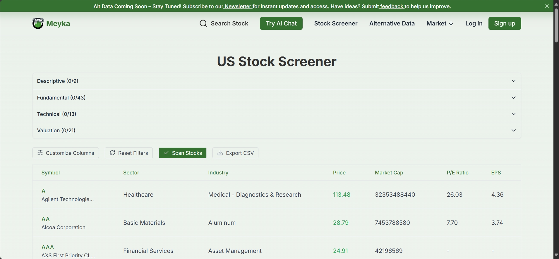Expand the Descriptive filters section
Viewport: 559px width, 259px height.
point(513,81)
